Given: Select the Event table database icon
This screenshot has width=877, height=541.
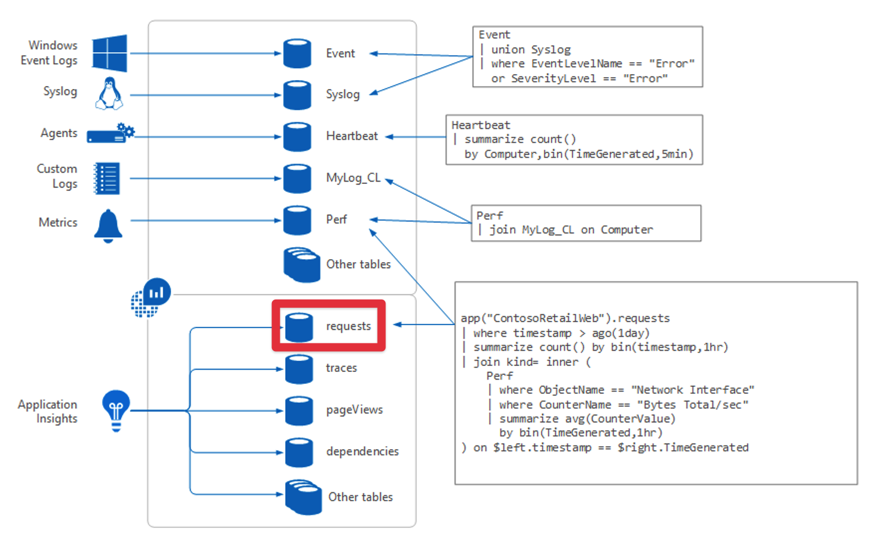Looking at the screenshot, I should pos(297,53).
